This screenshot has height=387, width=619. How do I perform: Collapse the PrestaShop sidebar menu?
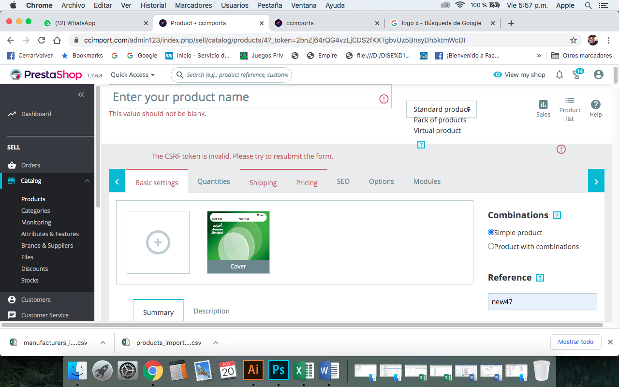pyautogui.click(x=81, y=95)
